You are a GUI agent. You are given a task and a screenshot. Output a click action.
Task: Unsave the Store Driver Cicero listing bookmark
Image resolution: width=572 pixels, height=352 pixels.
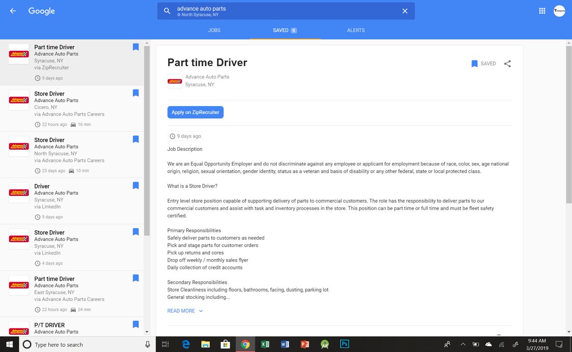point(135,93)
